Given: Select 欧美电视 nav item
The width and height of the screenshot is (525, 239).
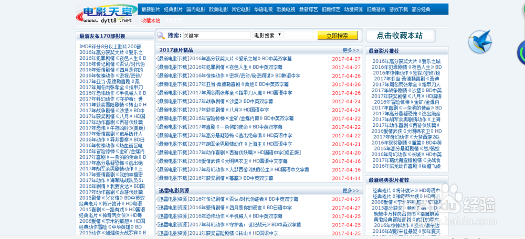Looking at the screenshot, I should (286, 9).
